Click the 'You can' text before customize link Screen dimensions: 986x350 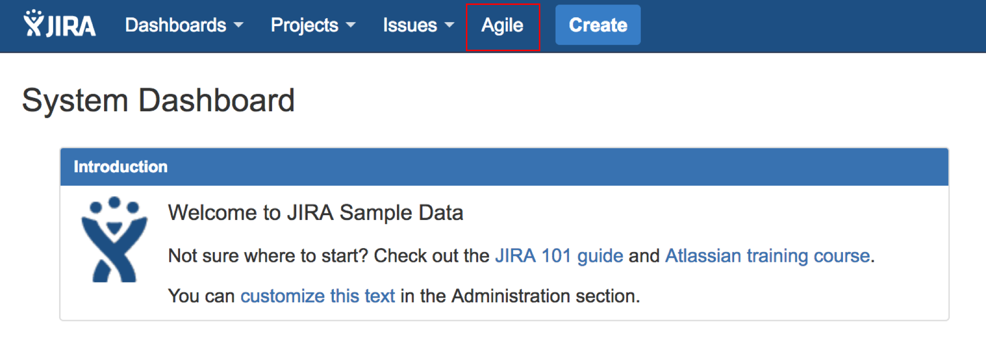[201, 296]
